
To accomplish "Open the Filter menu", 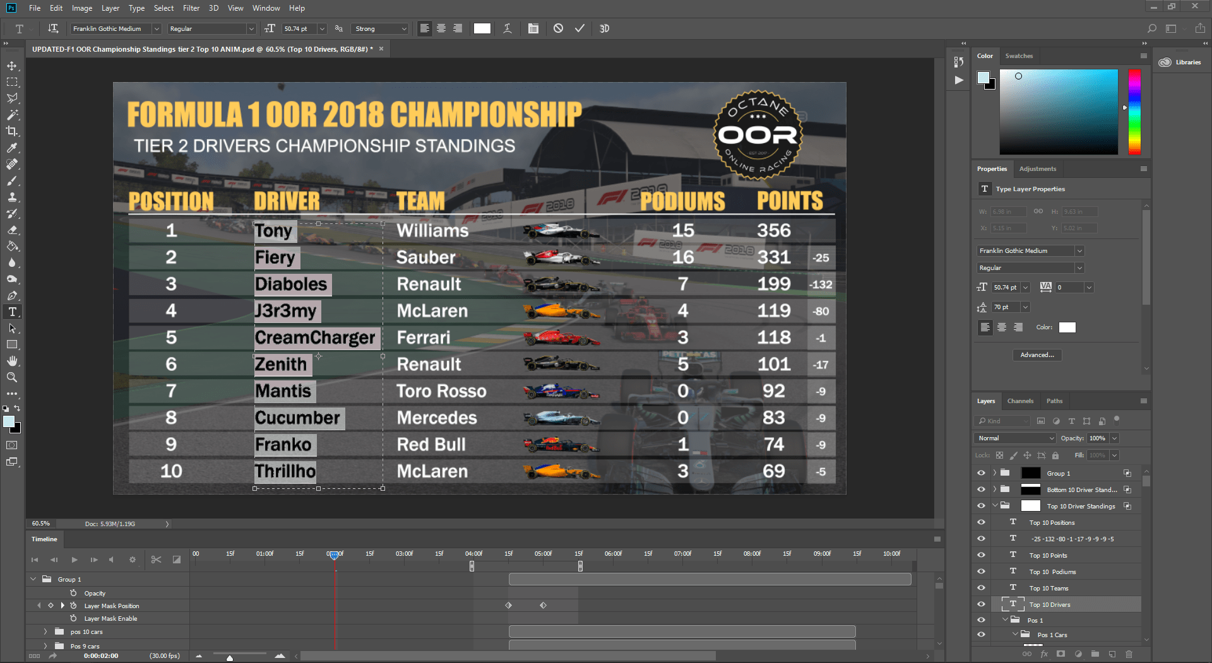I will pyautogui.click(x=191, y=8).
